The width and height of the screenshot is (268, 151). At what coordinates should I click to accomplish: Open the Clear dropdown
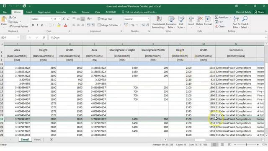click(x=220, y=26)
